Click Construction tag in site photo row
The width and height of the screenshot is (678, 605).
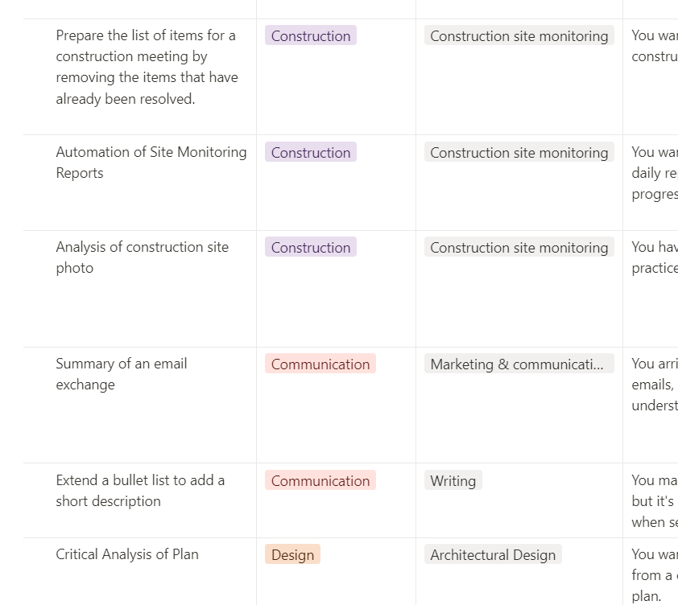[x=310, y=248]
